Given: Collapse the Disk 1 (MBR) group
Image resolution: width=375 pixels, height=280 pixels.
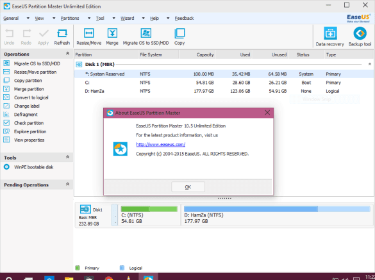Looking at the screenshot, I should point(369,64).
